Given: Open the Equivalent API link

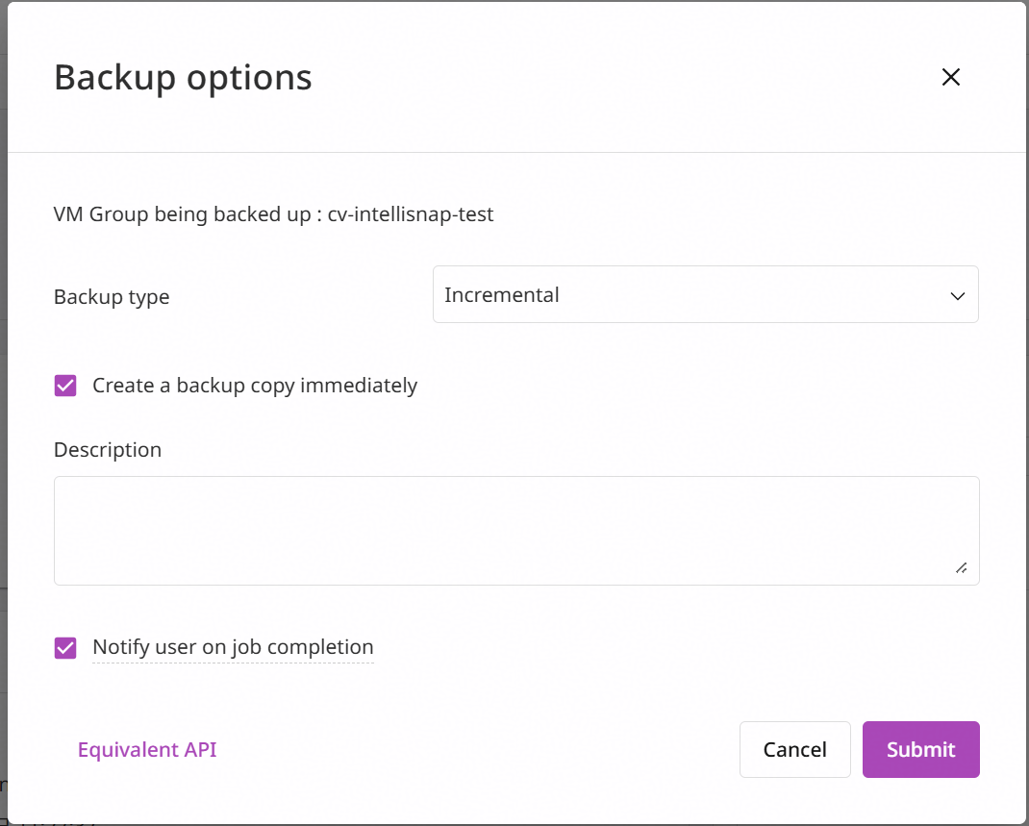Looking at the screenshot, I should (147, 749).
